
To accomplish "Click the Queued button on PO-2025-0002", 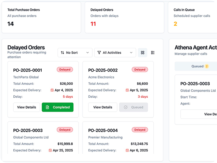I will point(133,107).
